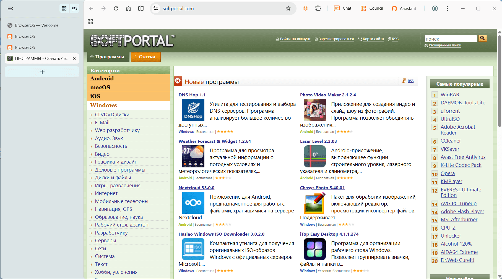Click the Windows platform tag under DNS Hop
This screenshot has height=279, width=502.
[186, 132]
